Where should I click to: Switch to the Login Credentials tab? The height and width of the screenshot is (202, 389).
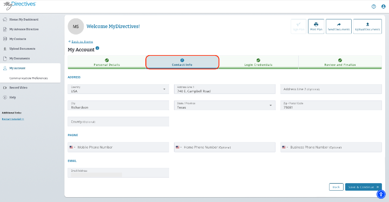point(258,62)
